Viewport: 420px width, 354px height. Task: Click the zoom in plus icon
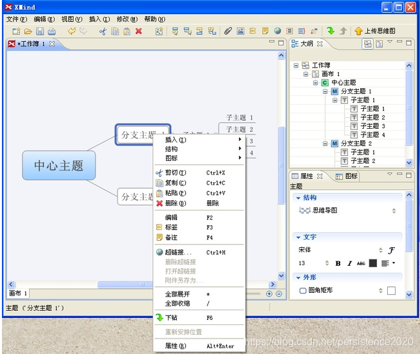pyautogui.click(x=269, y=293)
